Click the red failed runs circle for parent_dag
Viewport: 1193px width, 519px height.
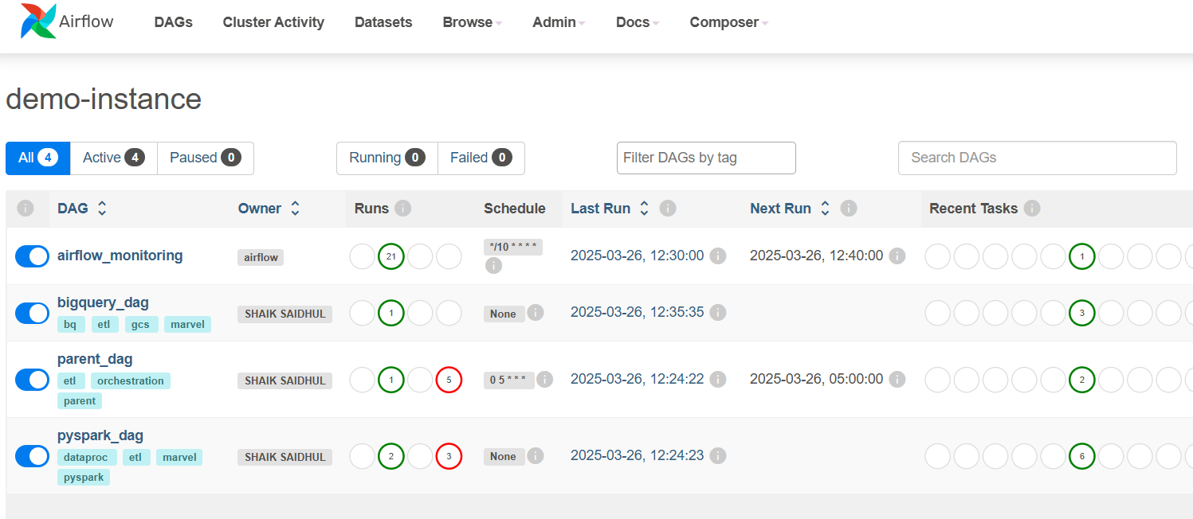(449, 380)
